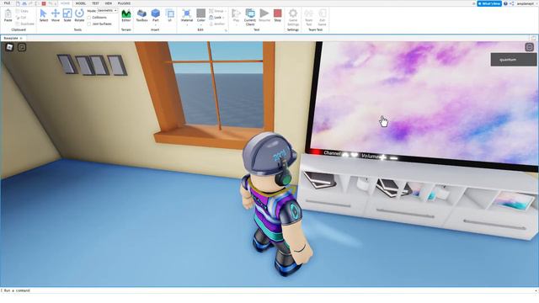
Task: Click the Run a command input bar
Action: click(x=268, y=290)
